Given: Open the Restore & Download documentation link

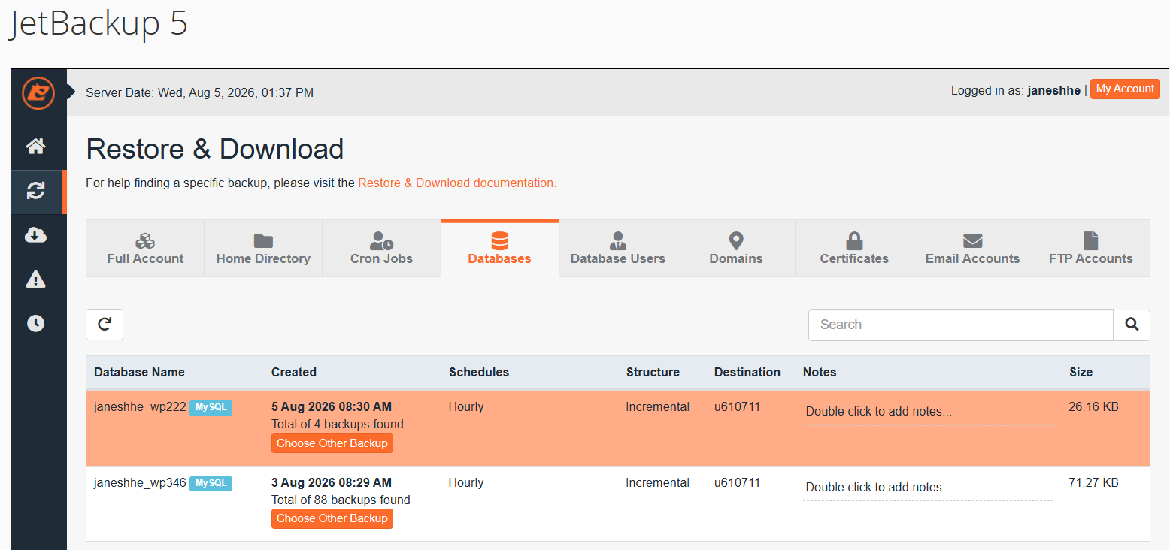Looking at the screenshot, I should tap(457, 183).
